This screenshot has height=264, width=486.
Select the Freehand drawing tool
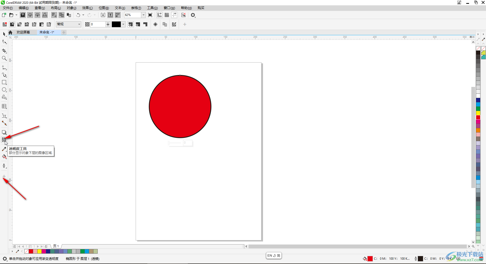click(4, 68)
